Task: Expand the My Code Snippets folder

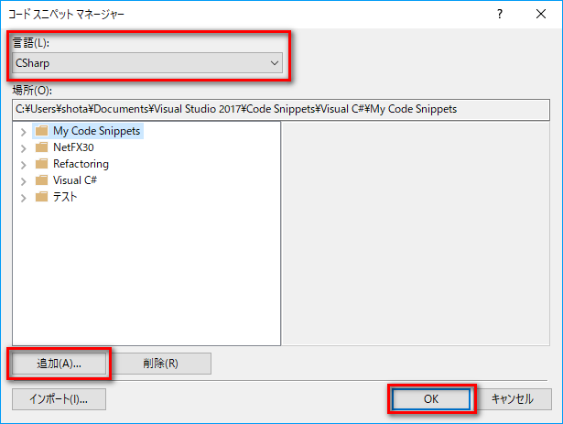Action: point(23,132)
